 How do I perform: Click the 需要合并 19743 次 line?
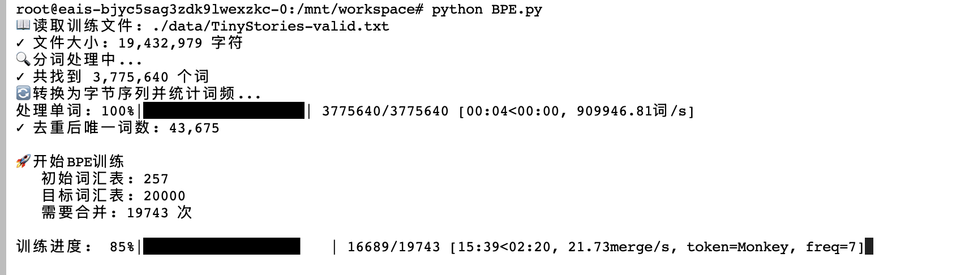pyautogui.click(x=117, y=213)
